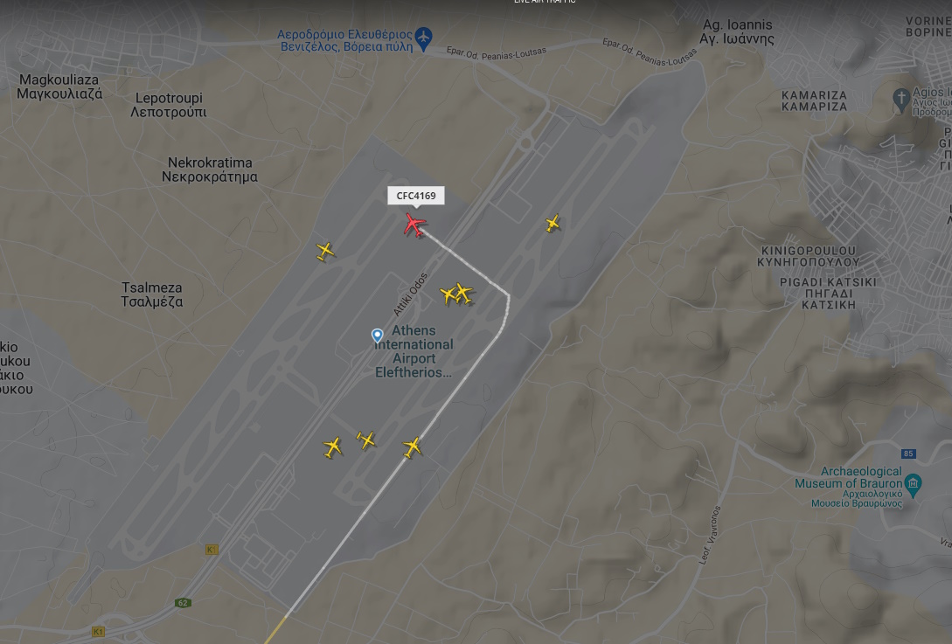Click the blue airport pin for Βόρεια πύλη
Screen dimensions: 952x644
tap(424, 38)
